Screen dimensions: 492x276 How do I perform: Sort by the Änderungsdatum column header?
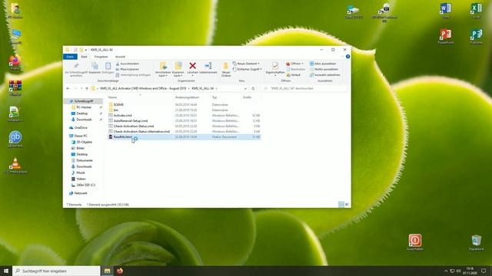tap(188, 97)
